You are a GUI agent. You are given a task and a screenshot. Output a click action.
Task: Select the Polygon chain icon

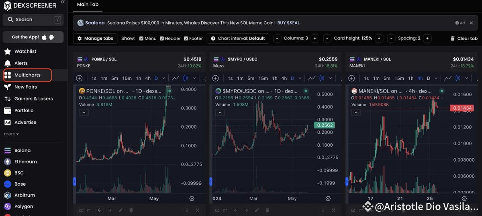click(7, 207)
